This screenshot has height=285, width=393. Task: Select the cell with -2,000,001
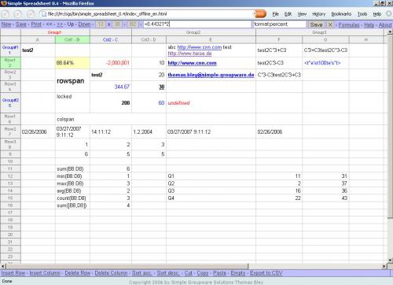tap(111, 63)
